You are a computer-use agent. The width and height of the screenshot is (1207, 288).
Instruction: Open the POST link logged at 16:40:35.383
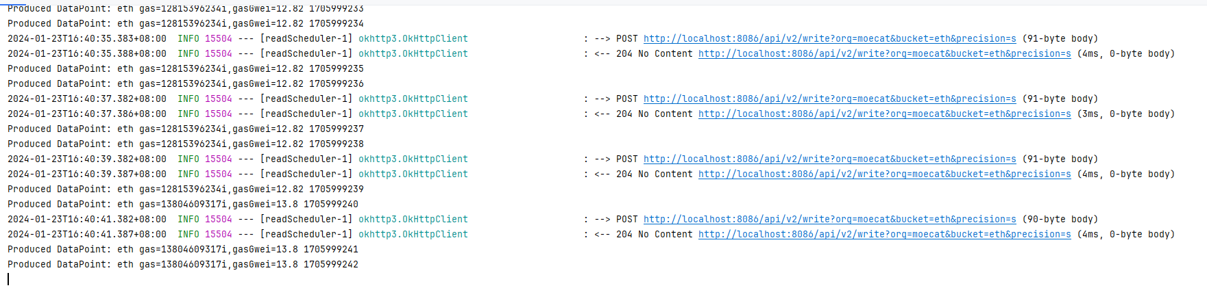click(829, 39)
